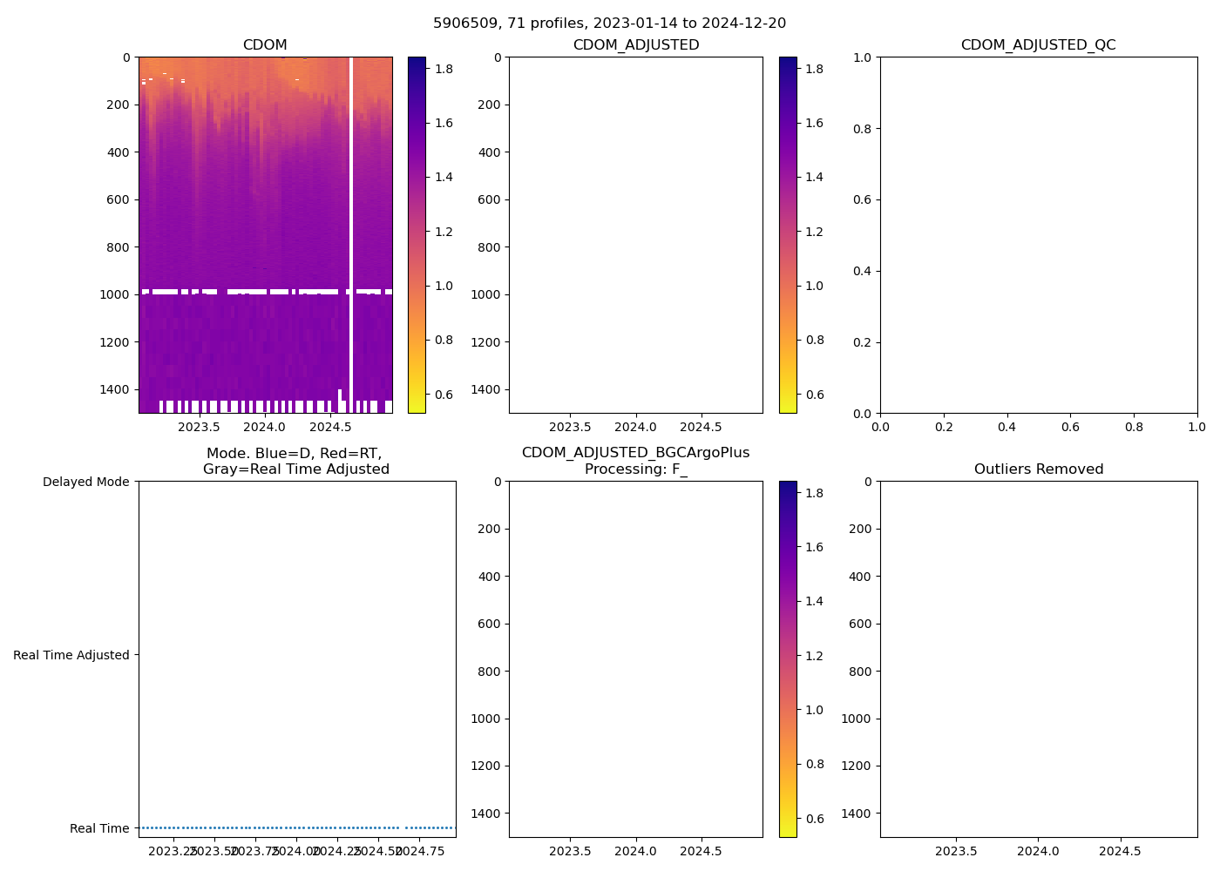Click the CDOM heatmap plot title
The width and height of the screenshot is (1220, 871).
[265, 45]
